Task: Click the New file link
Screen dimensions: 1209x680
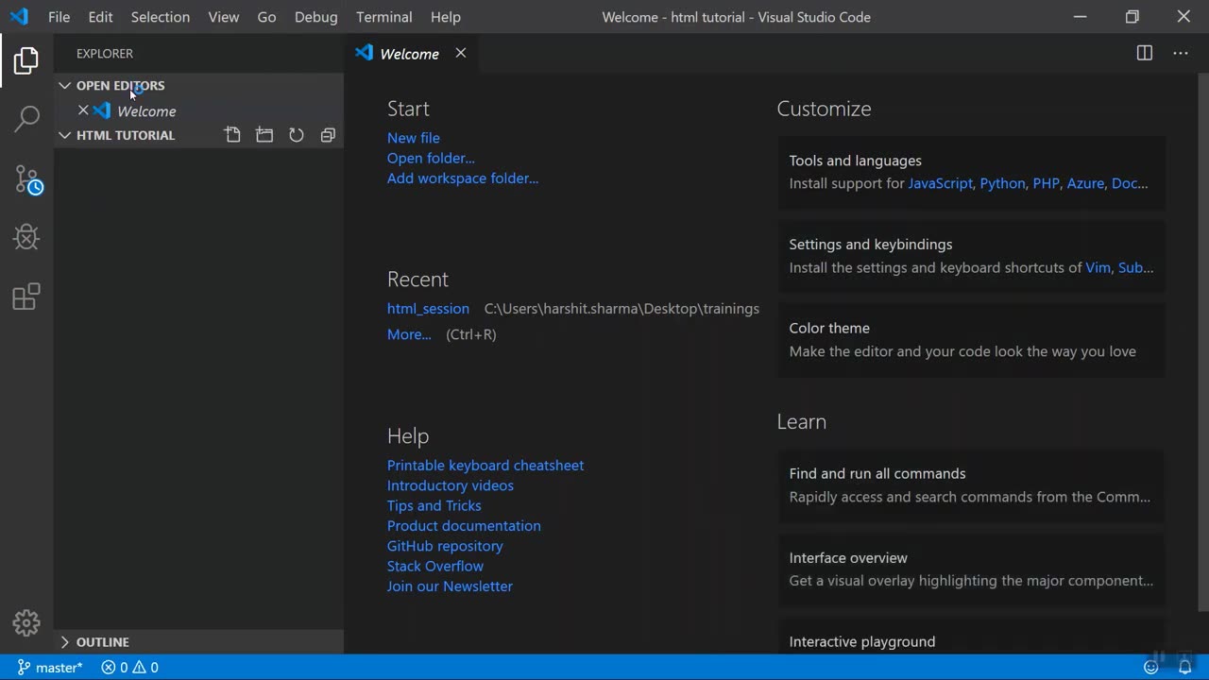Action: 413,138
